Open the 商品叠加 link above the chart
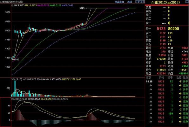This screenshot has width=189, height=127. (119, 2)
